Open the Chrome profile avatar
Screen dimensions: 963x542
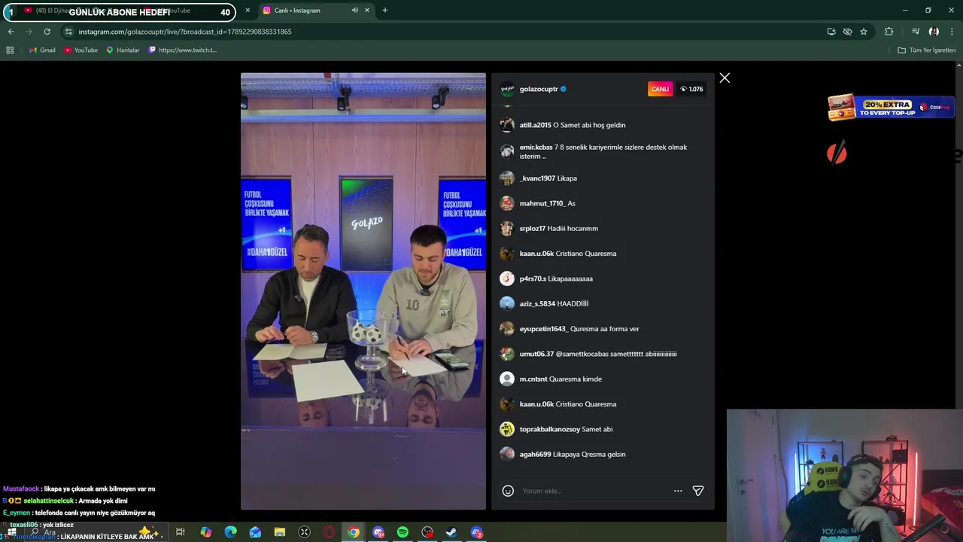tap(934, 32)
